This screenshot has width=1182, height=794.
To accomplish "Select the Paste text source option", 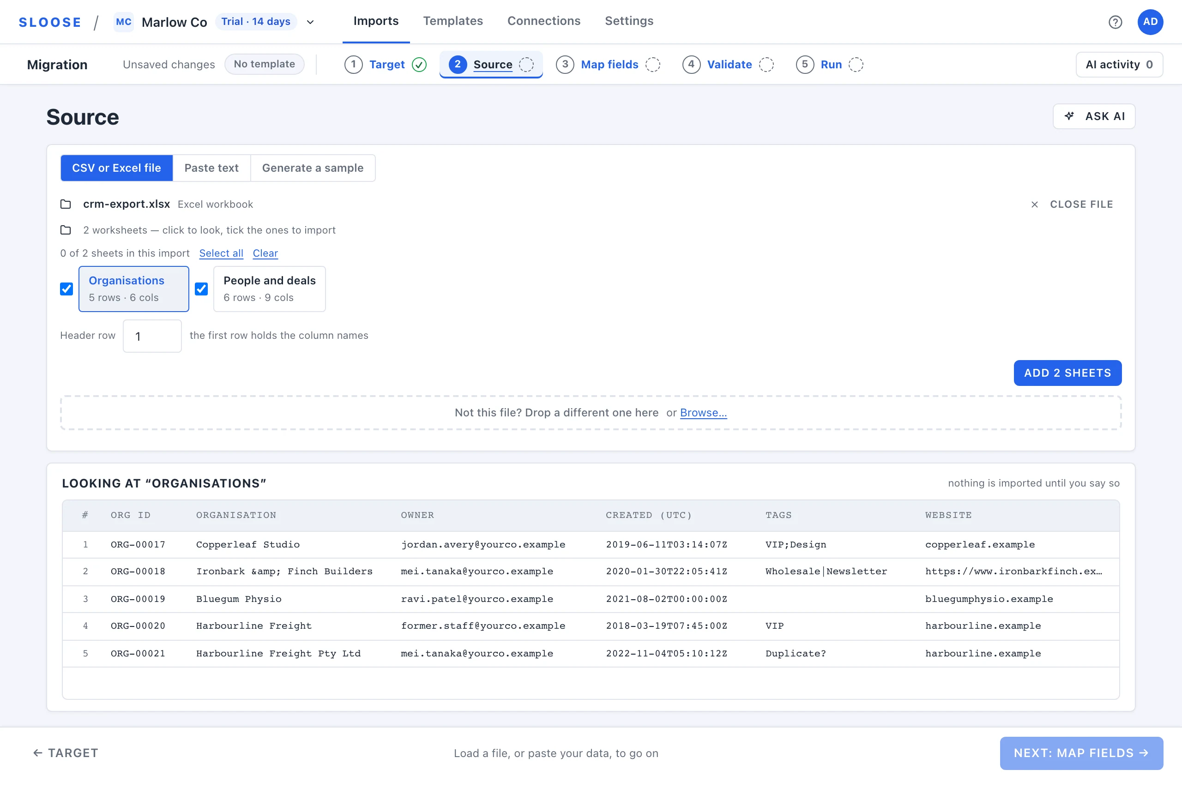I will click(x=211, y=168).
